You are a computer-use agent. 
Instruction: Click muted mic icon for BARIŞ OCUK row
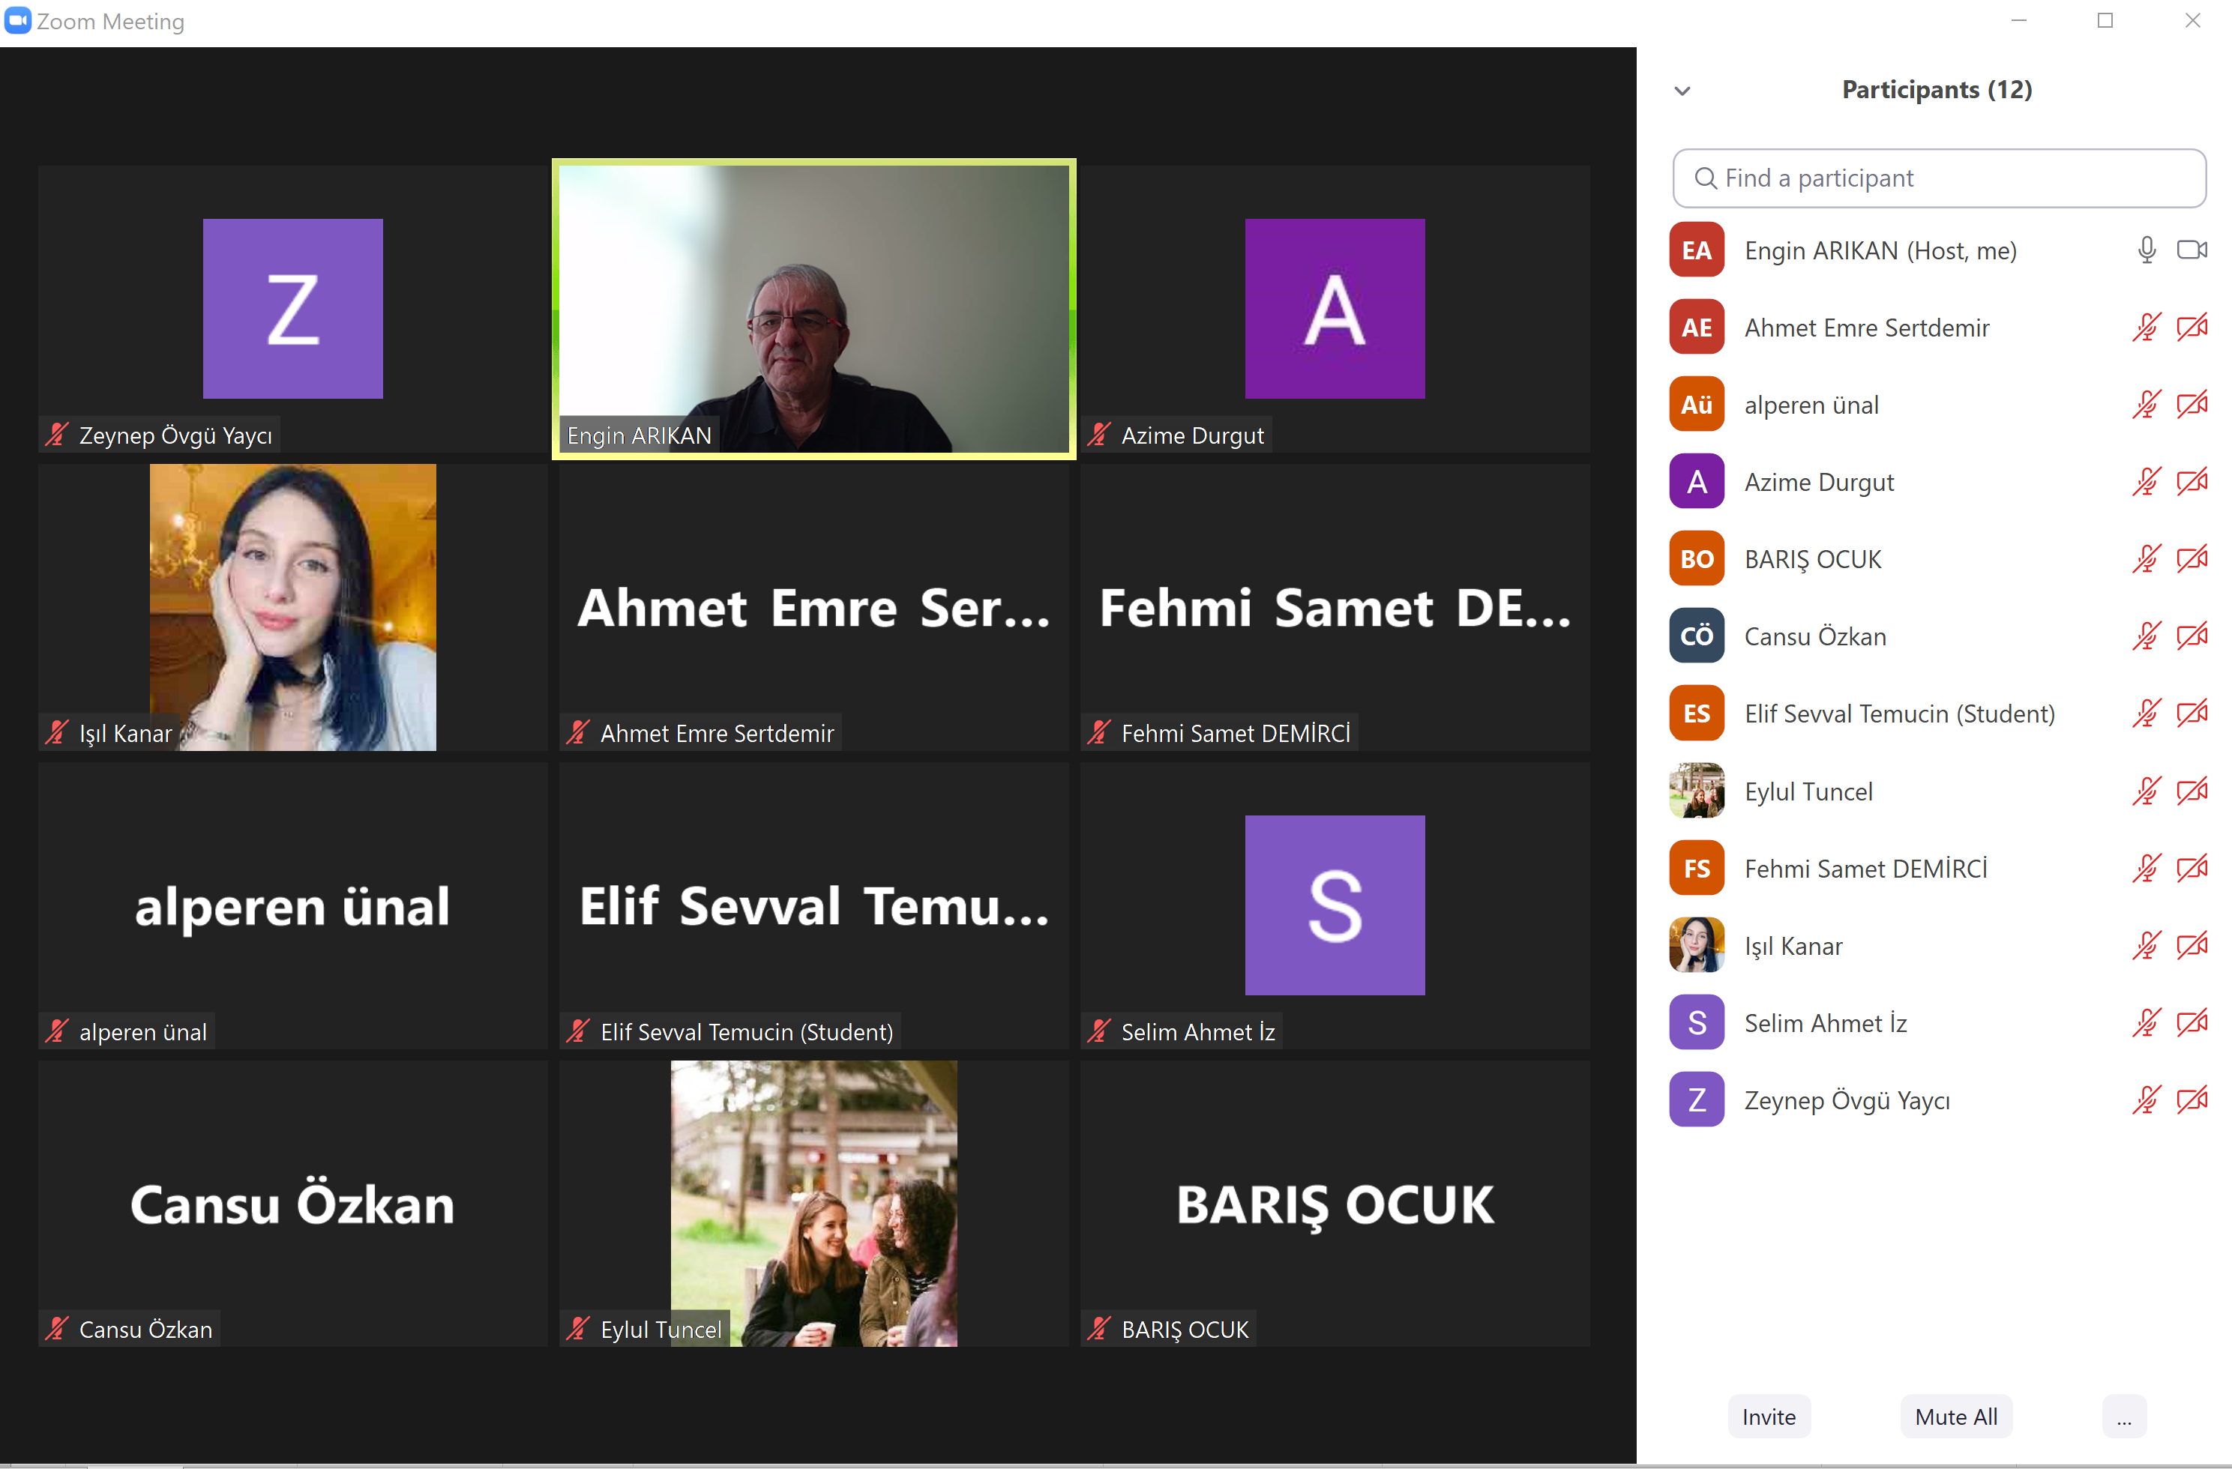pyautogui.click(x=2146, y=558)
